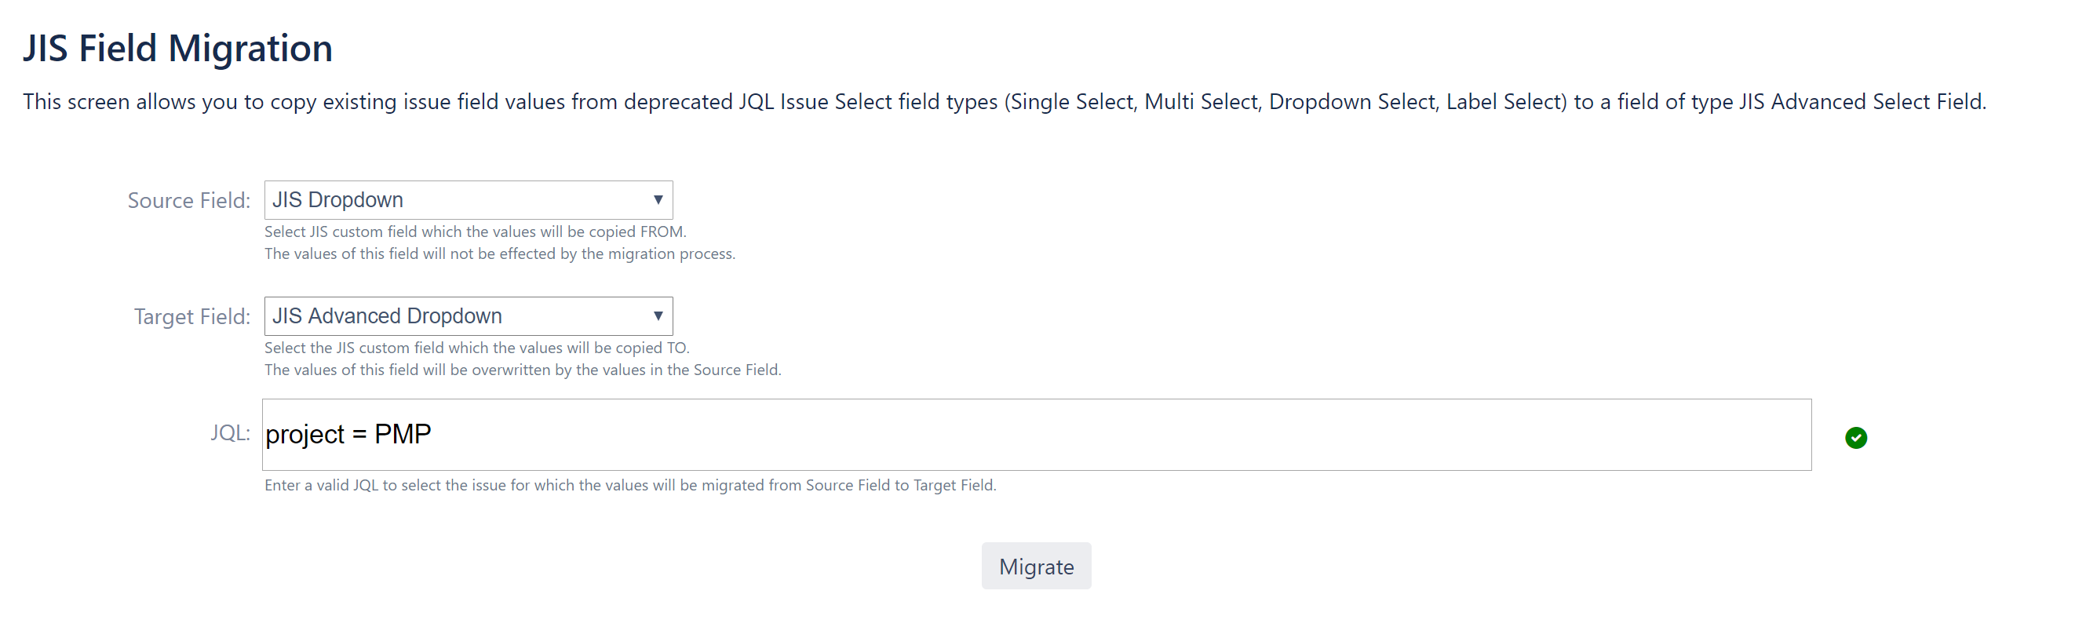Click 'JIS Dropdown' in the Source Field selector
The width and height of the screenshot is (2086, 627).
click(337, 199)
